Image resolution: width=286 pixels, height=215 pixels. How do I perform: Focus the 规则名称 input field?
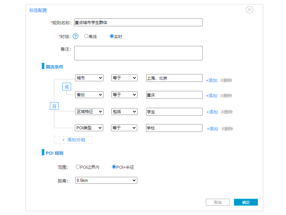(138, 22)
